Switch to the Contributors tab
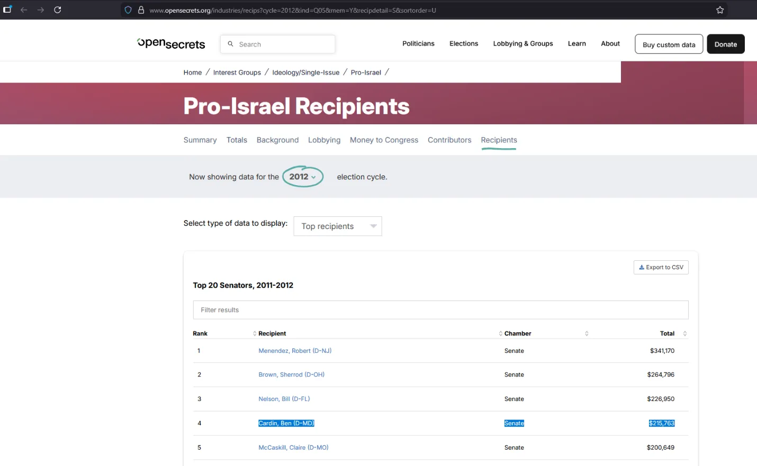The height and width of the screenshot is (466, 757). point(449,140)
